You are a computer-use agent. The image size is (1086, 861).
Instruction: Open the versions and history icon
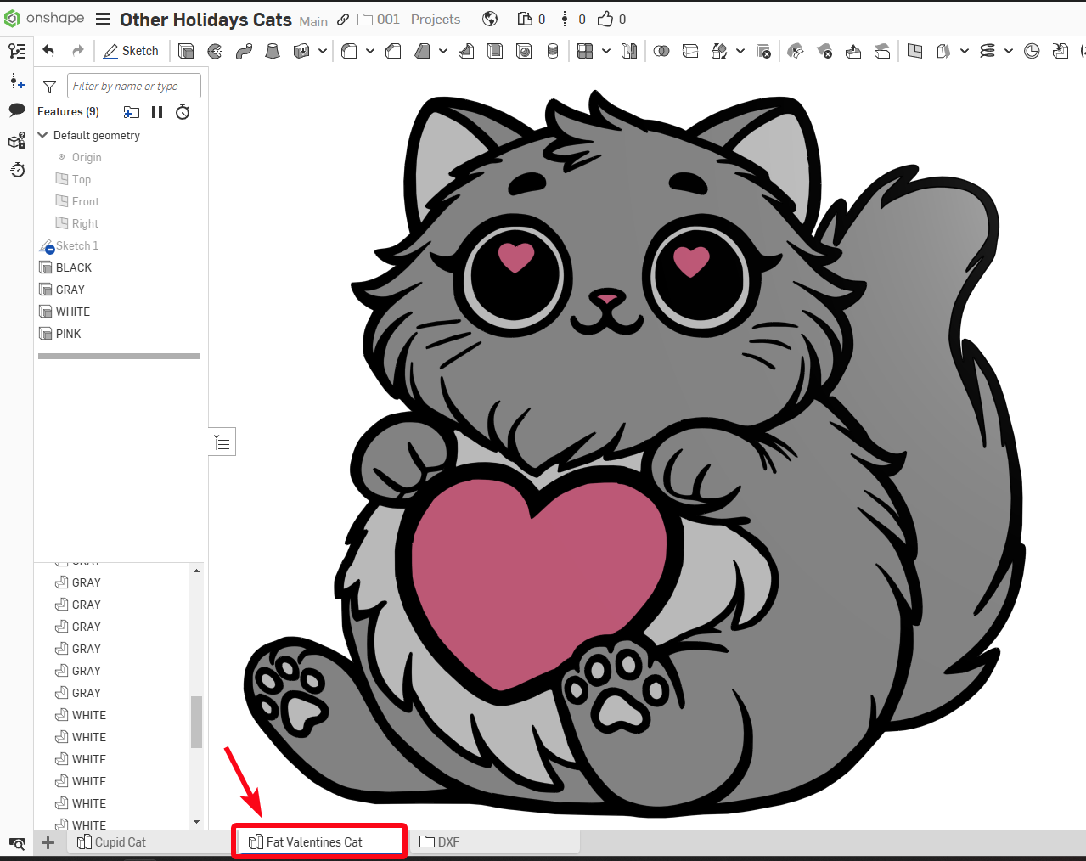[x=564, y=20]
